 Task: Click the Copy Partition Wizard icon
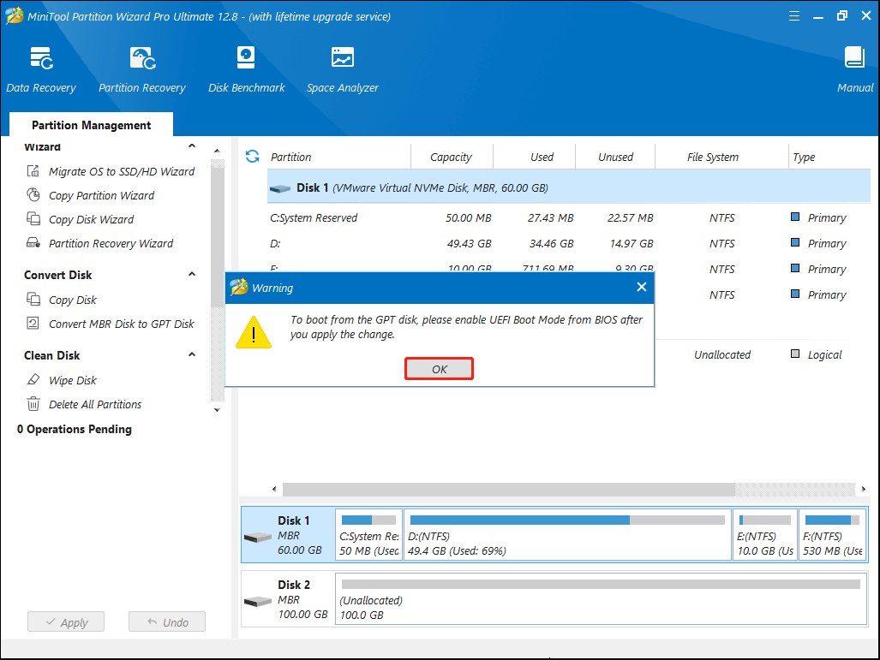[x=33, y=195]
